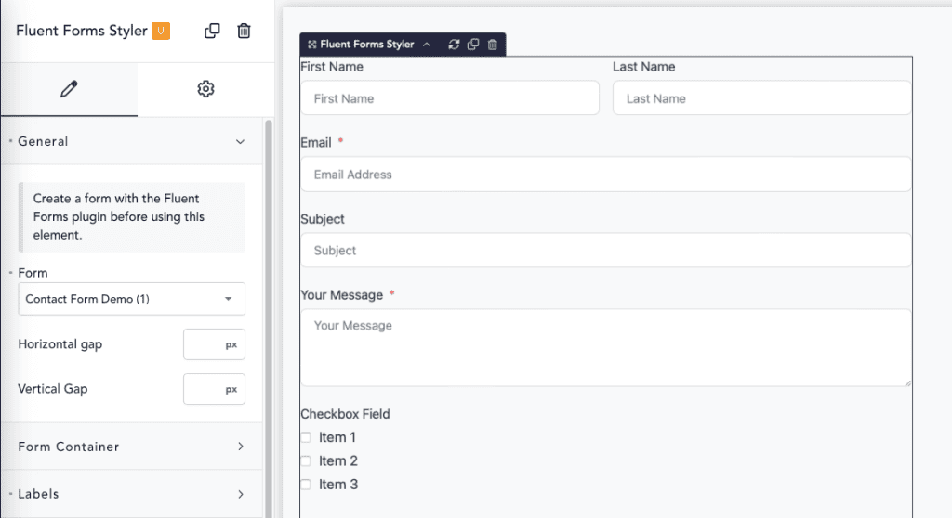Image resolution: width=952 pixels, height=518 pixels.
Task: Click the up caret on Fluent Forms Styler bar
Action: click(427, 45)
